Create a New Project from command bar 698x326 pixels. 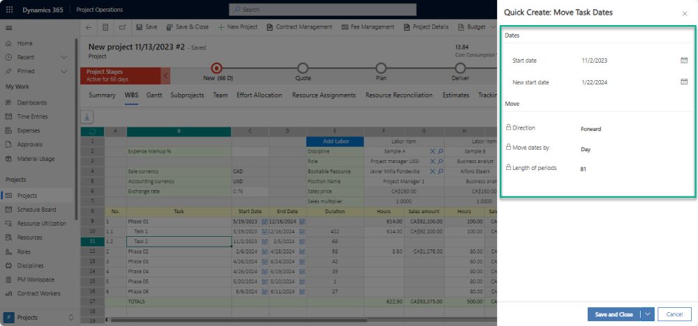coord(238,27)
